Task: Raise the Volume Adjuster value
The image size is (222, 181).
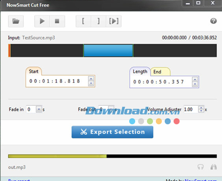Action: [201, 108]
